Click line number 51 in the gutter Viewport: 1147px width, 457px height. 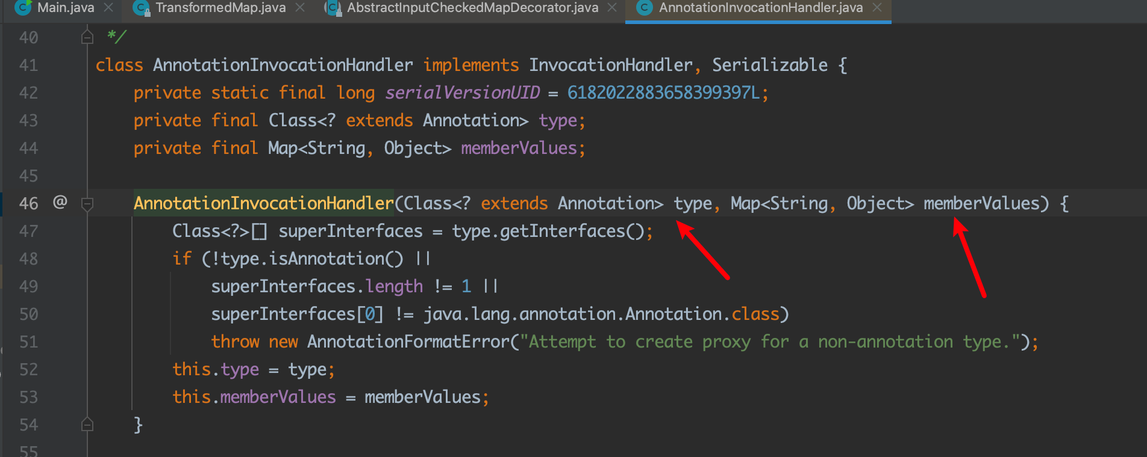pyautogui.click(x=28, y=342)
